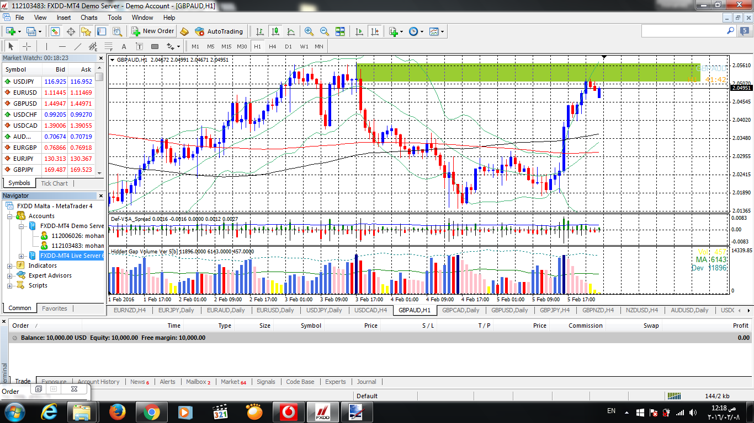Select the Cursor arrow tool
The height and width of the screenshot is (423, 754).
10,46
